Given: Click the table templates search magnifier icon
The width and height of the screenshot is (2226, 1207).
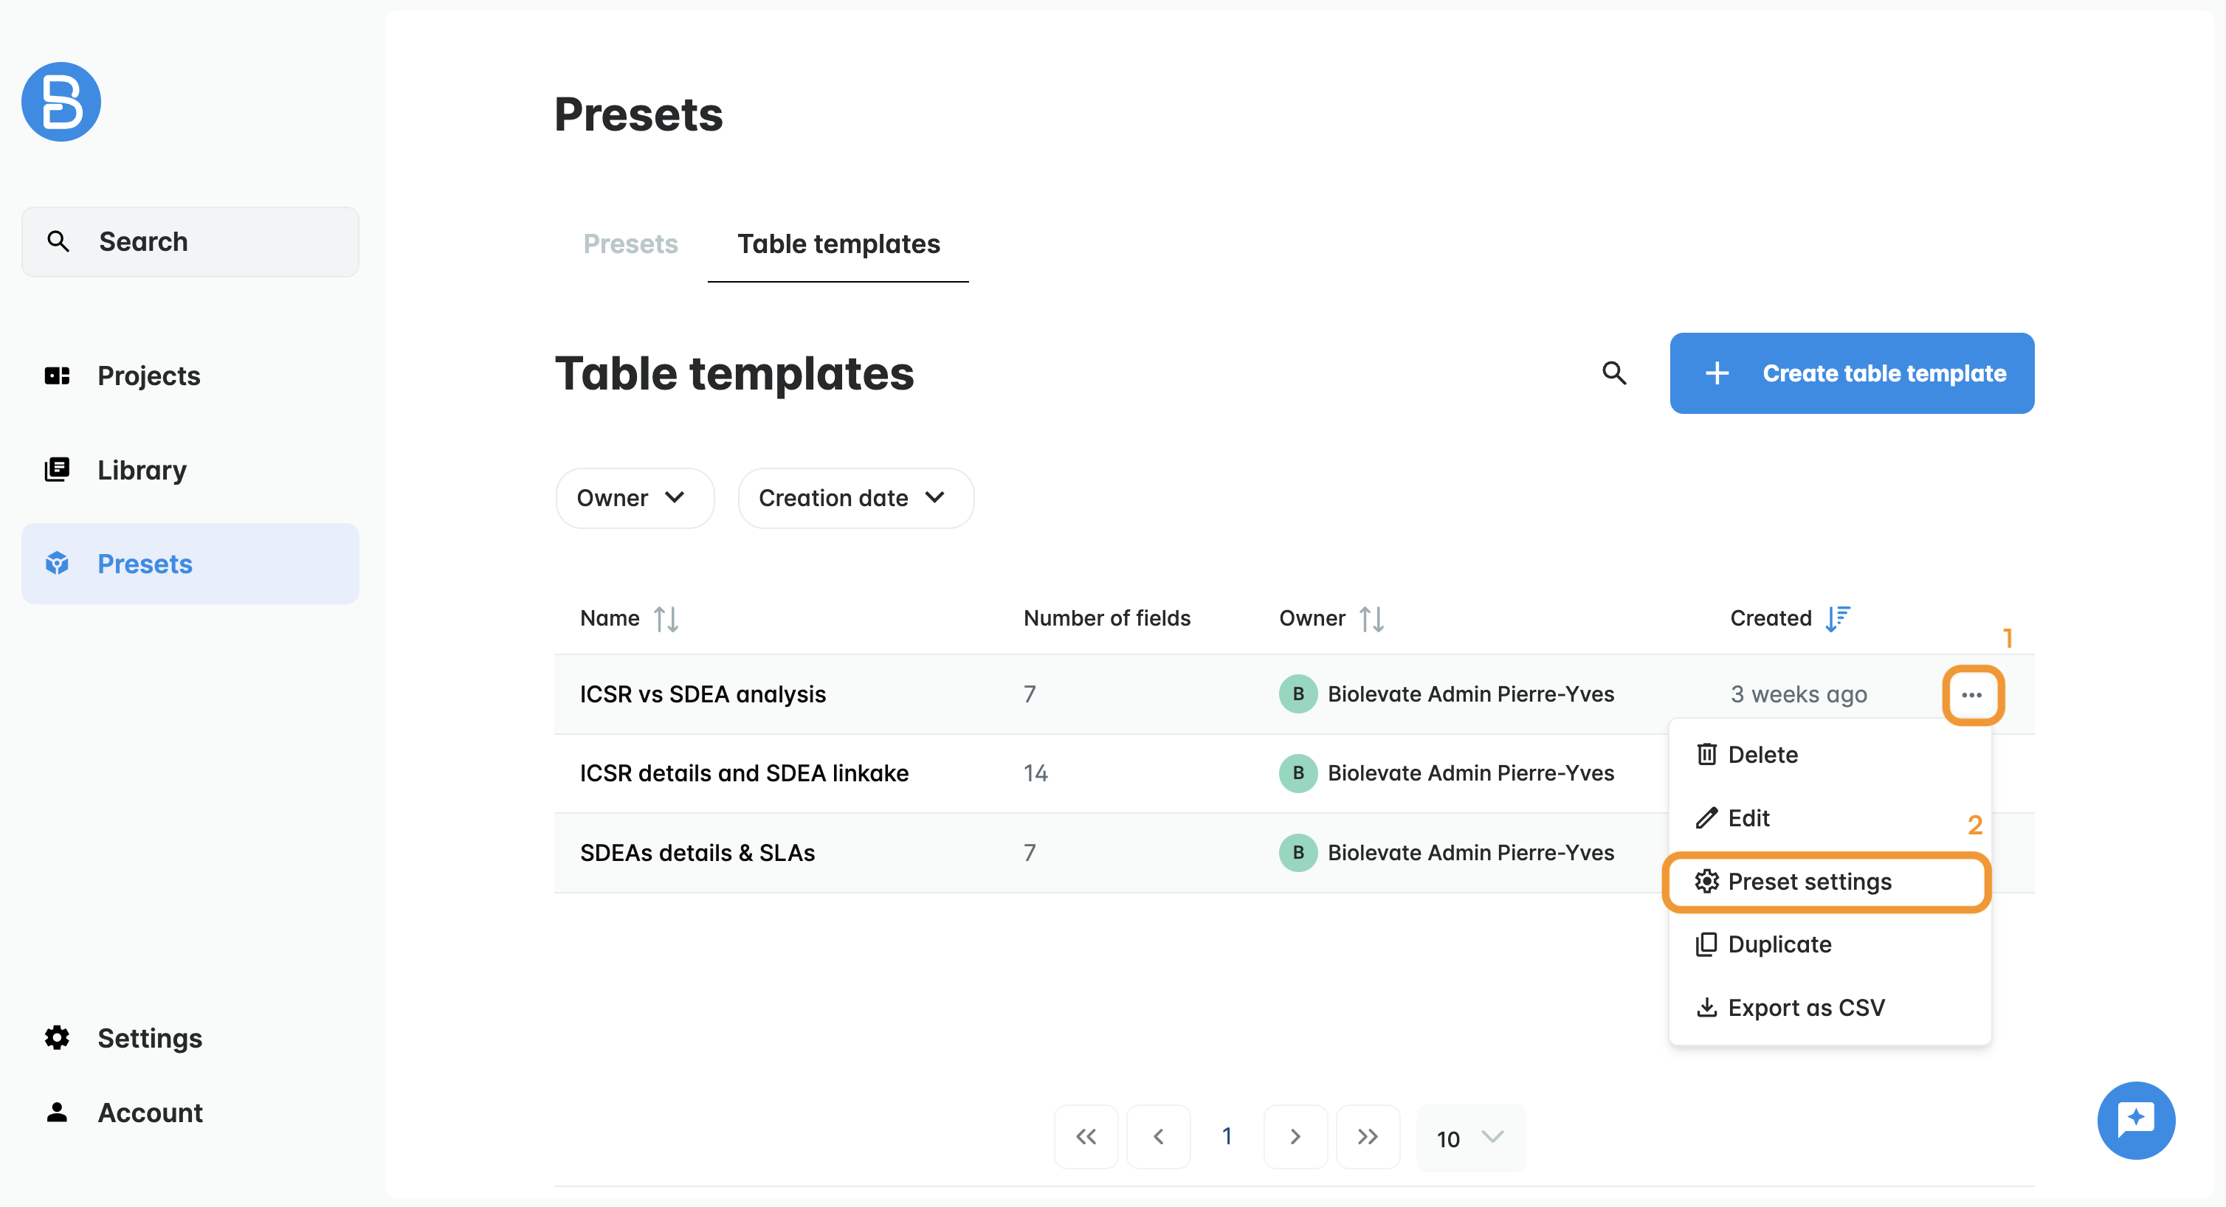Looking at the screenshot, I should pos(1613,373).
